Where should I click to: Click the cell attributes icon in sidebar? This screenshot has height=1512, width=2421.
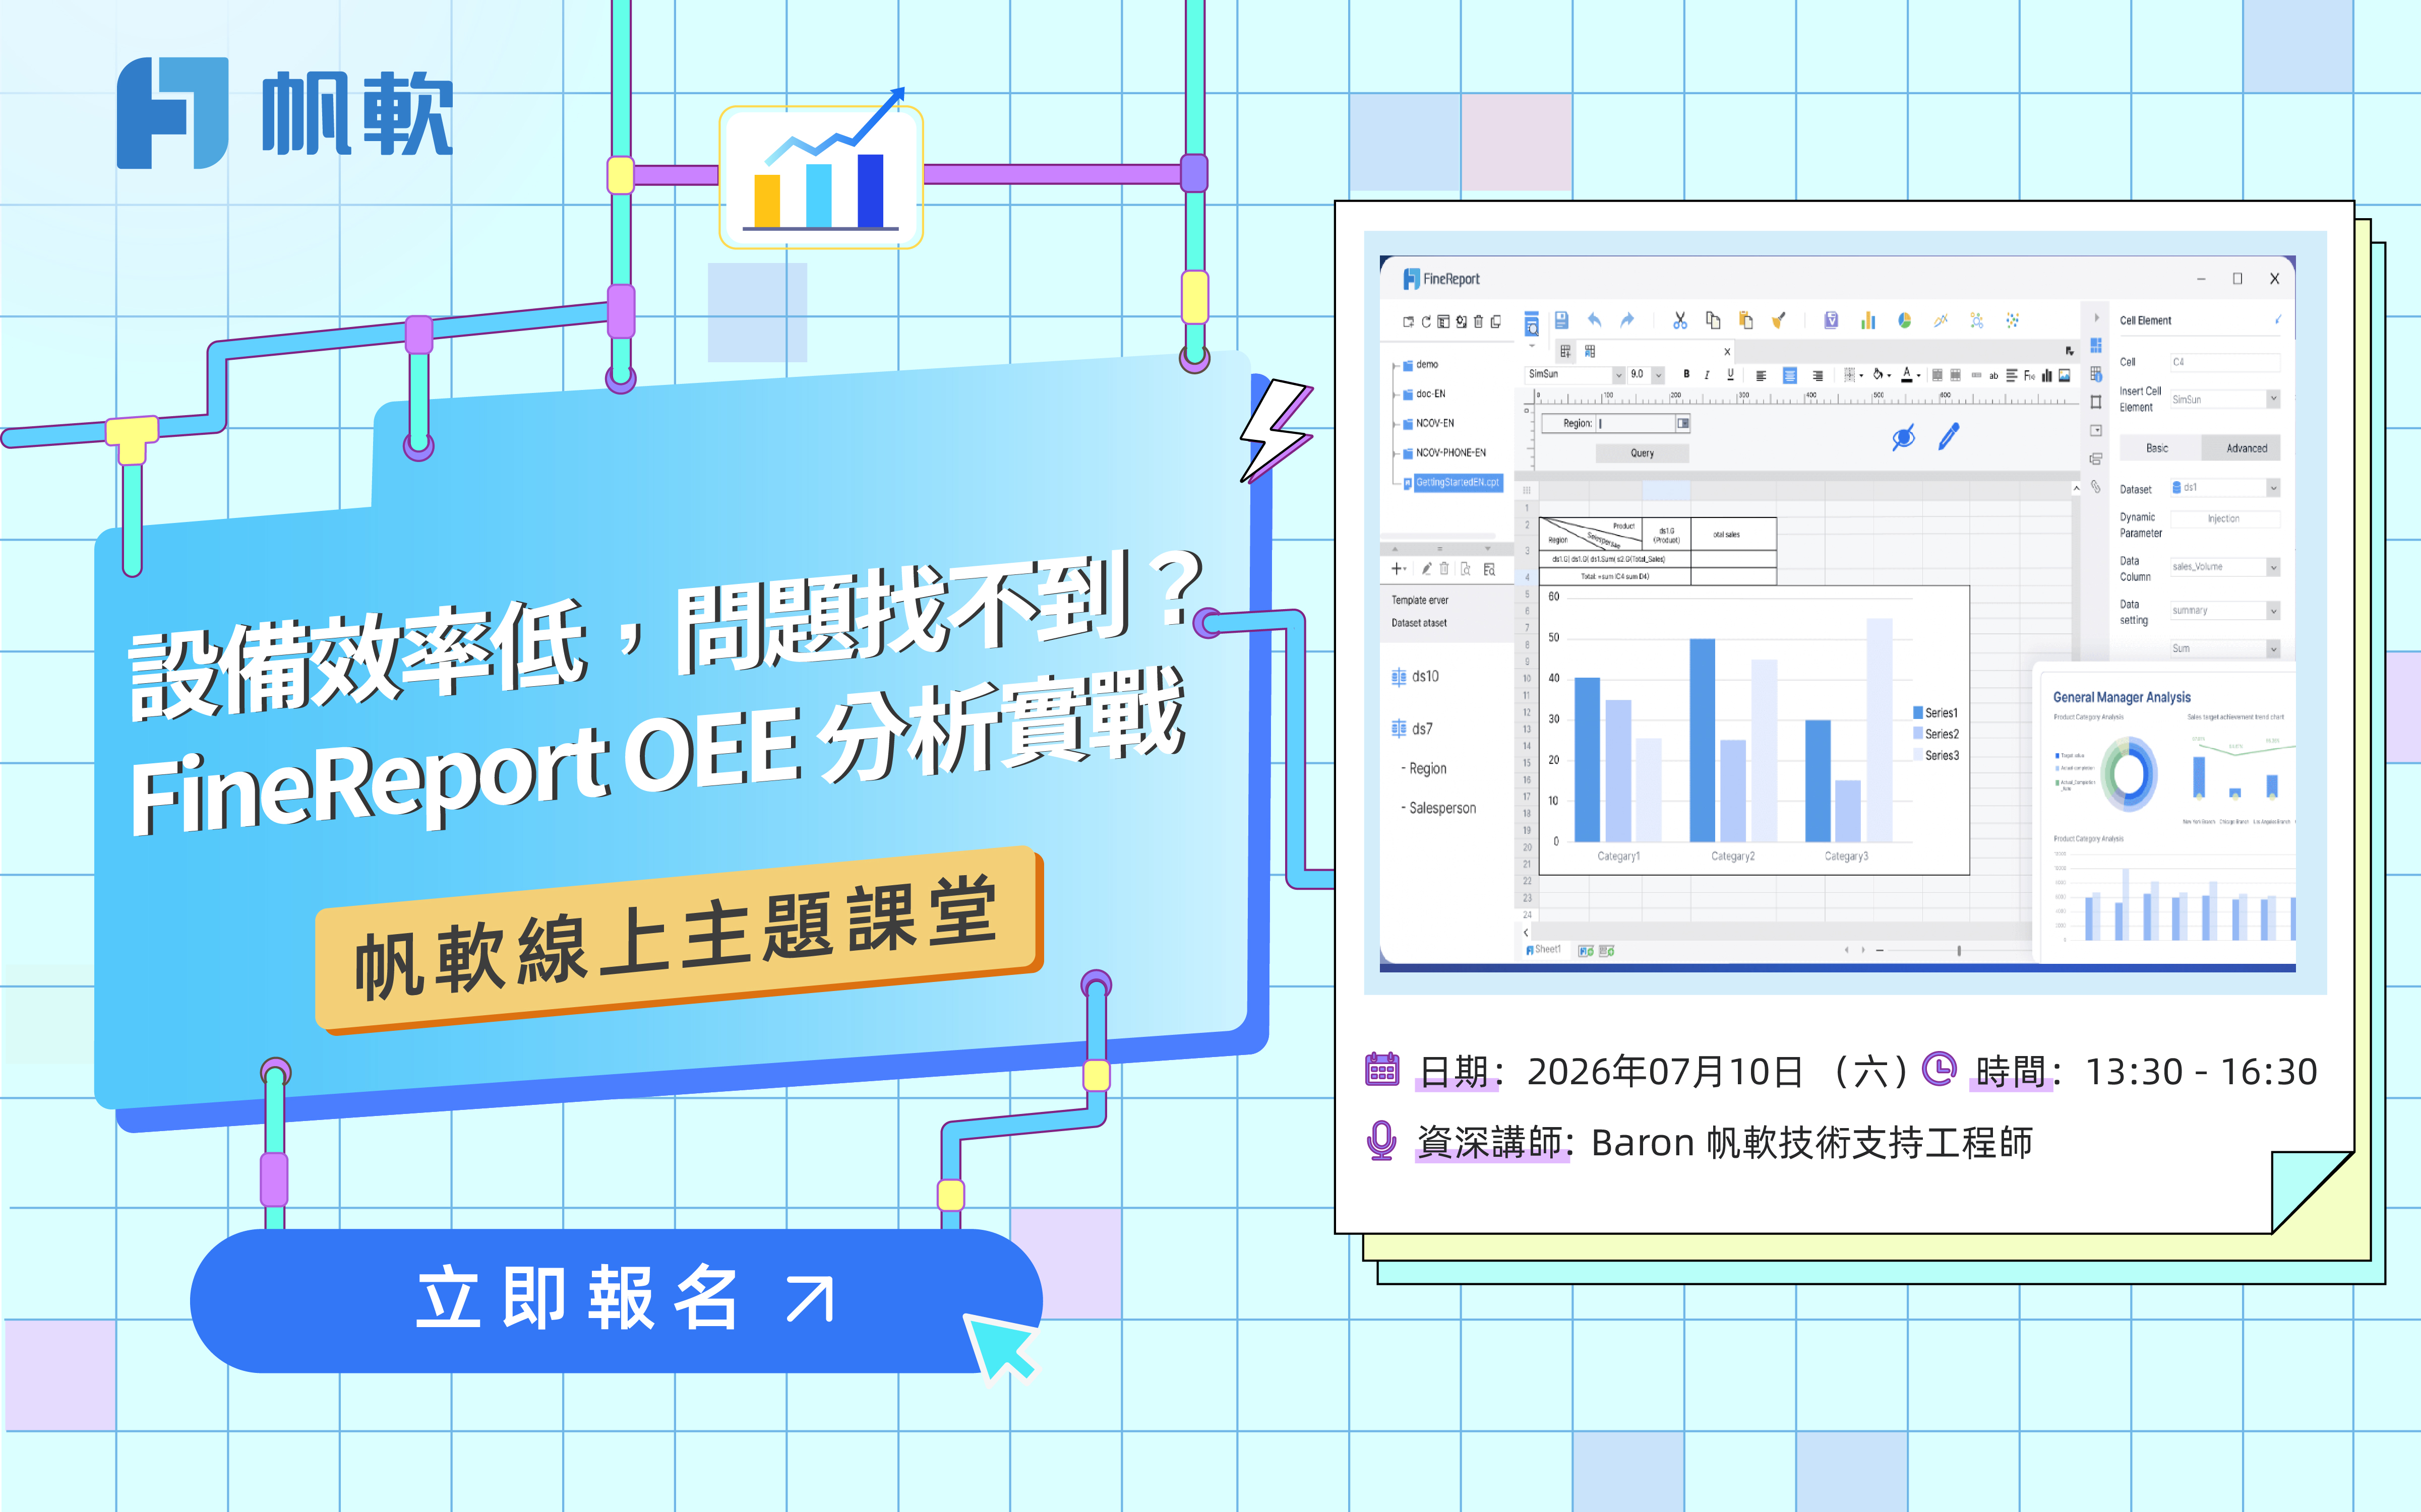pos(2096,374)
